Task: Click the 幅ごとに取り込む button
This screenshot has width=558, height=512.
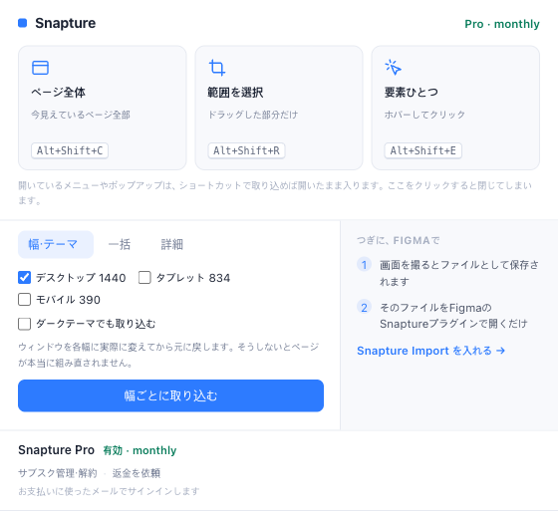Action: click(x=170, y=395)
